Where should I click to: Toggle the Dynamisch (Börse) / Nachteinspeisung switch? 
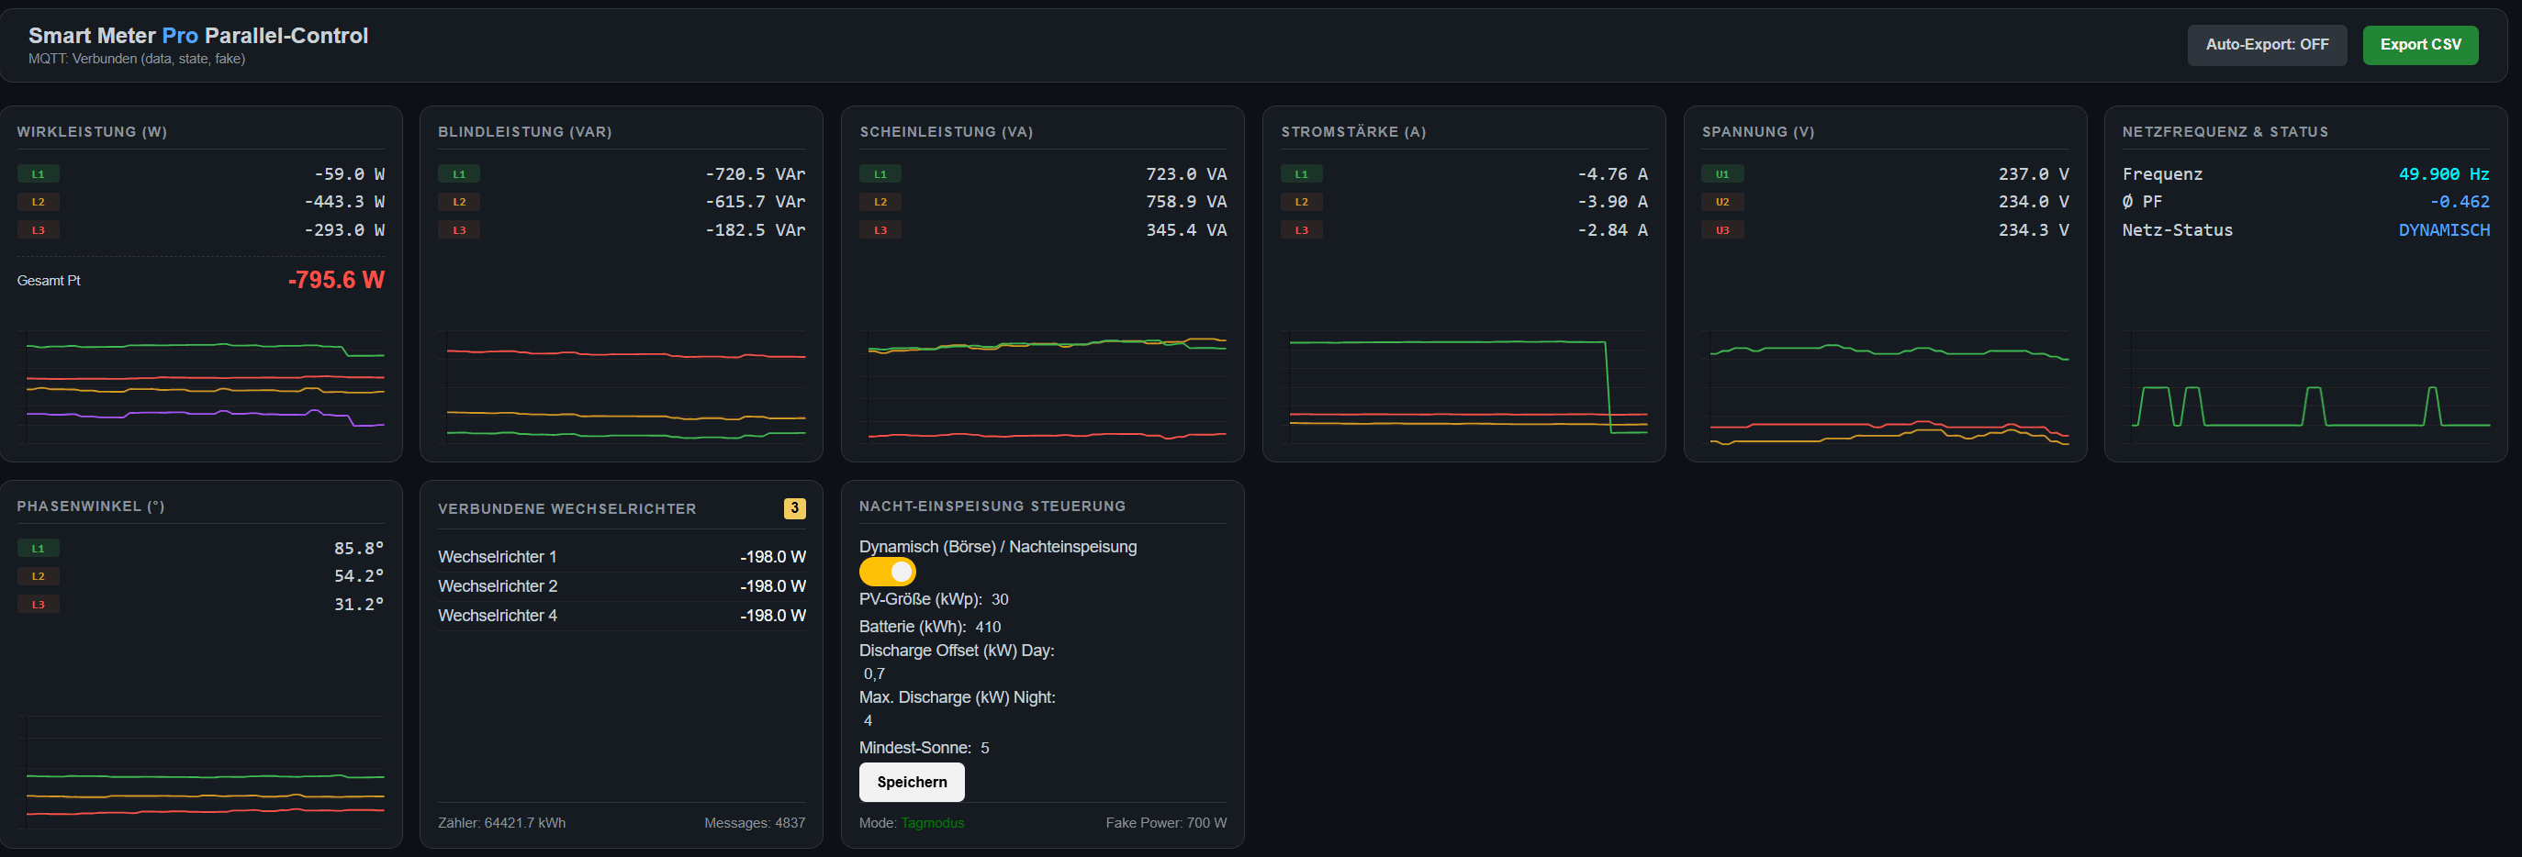[887, 573]
